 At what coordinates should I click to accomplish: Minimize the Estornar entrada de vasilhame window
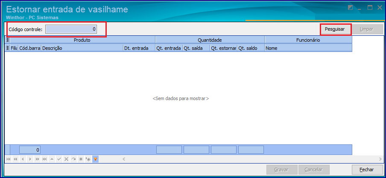coord(360,8)
